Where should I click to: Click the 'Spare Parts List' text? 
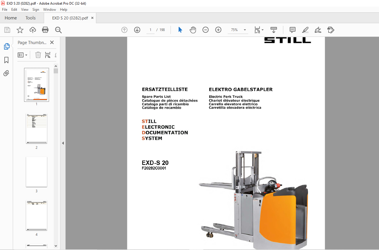[156, 97]
